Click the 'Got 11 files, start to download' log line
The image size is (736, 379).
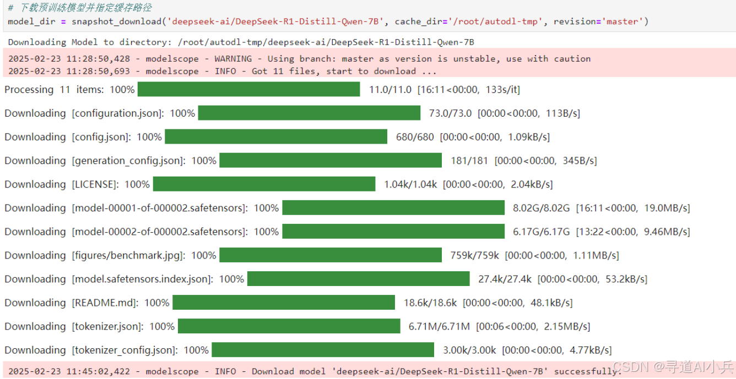(222, 71)
